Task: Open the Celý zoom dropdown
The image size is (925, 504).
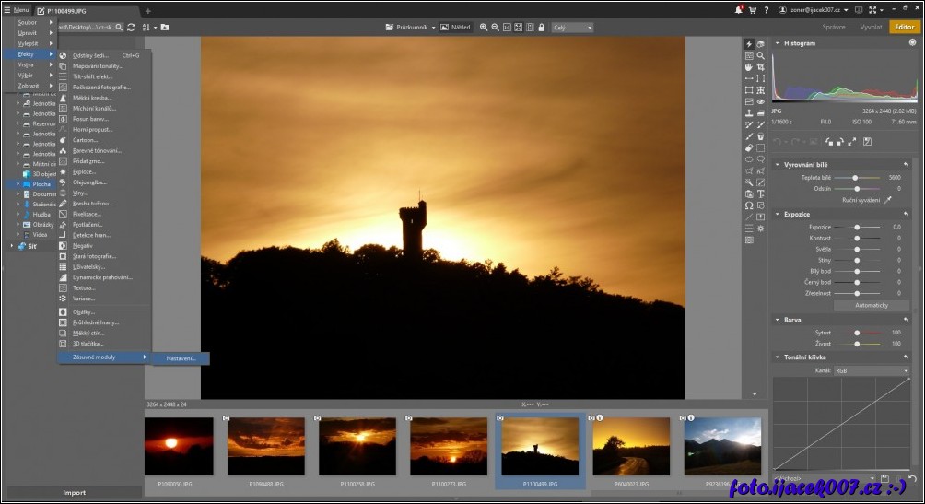Action: (x=572, y=28)
